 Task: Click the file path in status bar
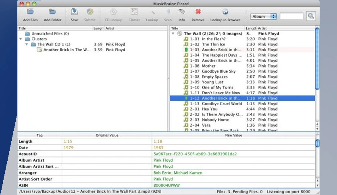90,191
